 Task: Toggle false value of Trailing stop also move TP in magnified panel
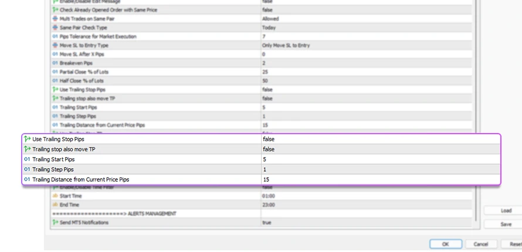[x=269, y=149]
